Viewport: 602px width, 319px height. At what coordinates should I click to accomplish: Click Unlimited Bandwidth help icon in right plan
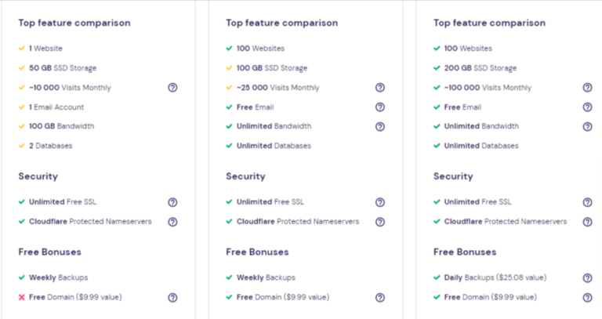(x=587, y=127)
